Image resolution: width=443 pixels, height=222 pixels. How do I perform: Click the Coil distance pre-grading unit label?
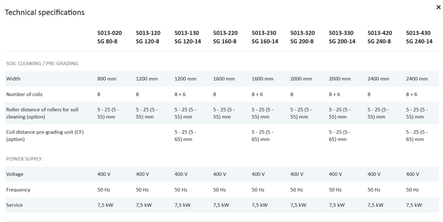click(45, 136)
